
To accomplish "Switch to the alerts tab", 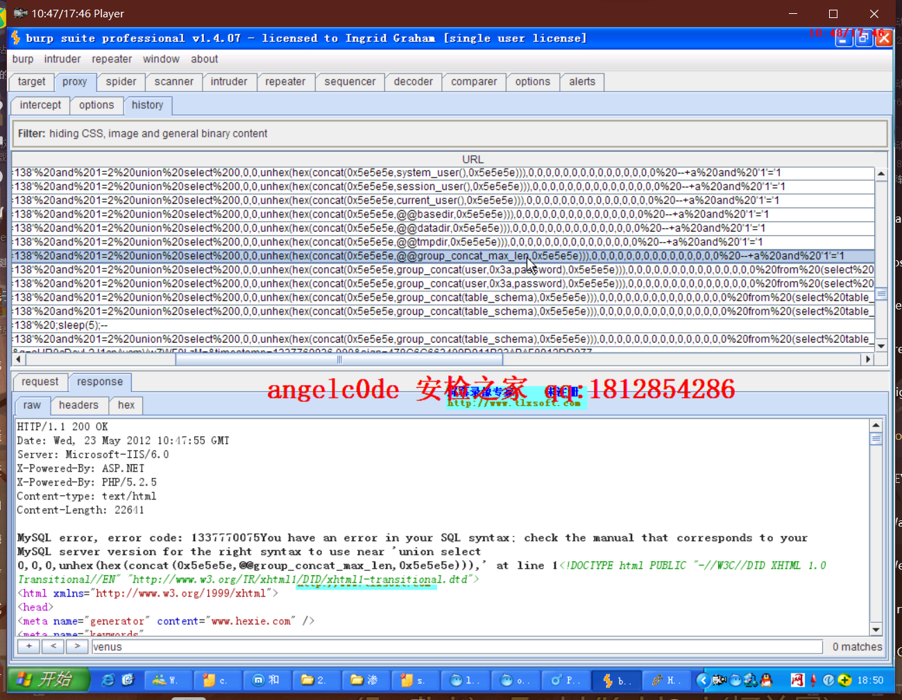I will (582, 82).
